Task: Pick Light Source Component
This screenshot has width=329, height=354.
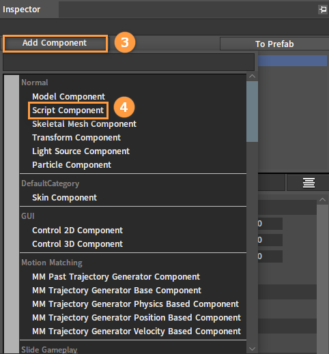Action: tap(81, 151)
